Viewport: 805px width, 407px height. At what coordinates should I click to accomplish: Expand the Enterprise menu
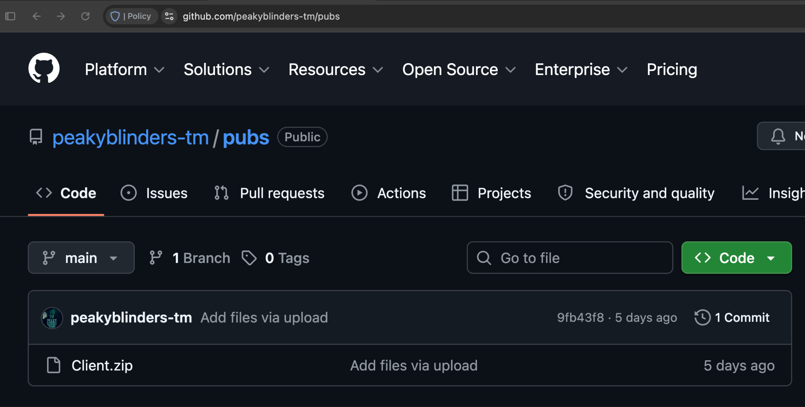tap(581, 69)
